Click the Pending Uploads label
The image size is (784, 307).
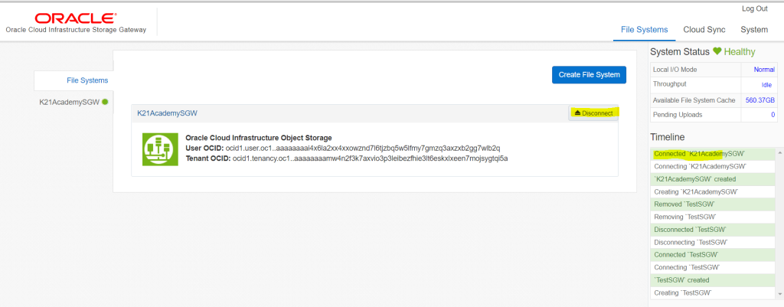point(678,115)
